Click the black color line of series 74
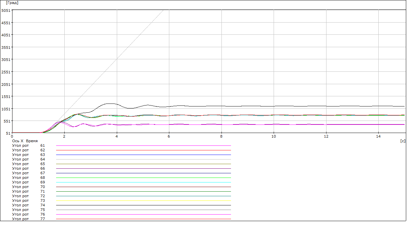Viewport: 419px width, 228px height. pyautogui.click(x=144, y=205)
